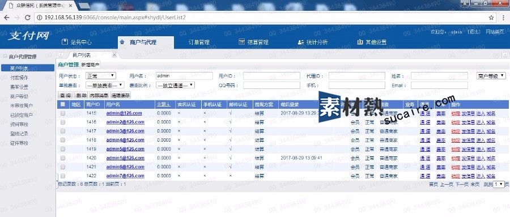Open 登陆记录 in the sidebar
The image size is (510, 217).
click(x=19, y=134)
